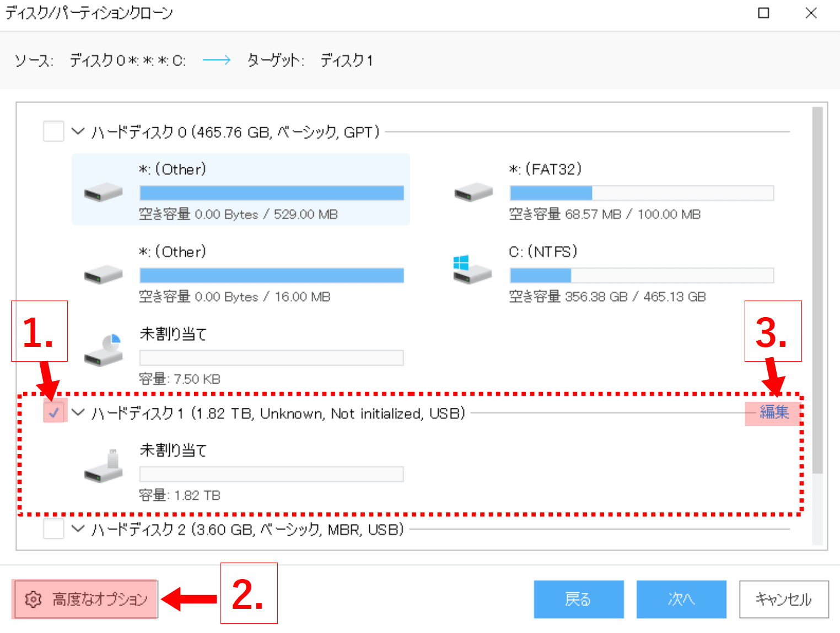Click the C: NTFS usage bar
840x633 pixels.
pos(642,275)
